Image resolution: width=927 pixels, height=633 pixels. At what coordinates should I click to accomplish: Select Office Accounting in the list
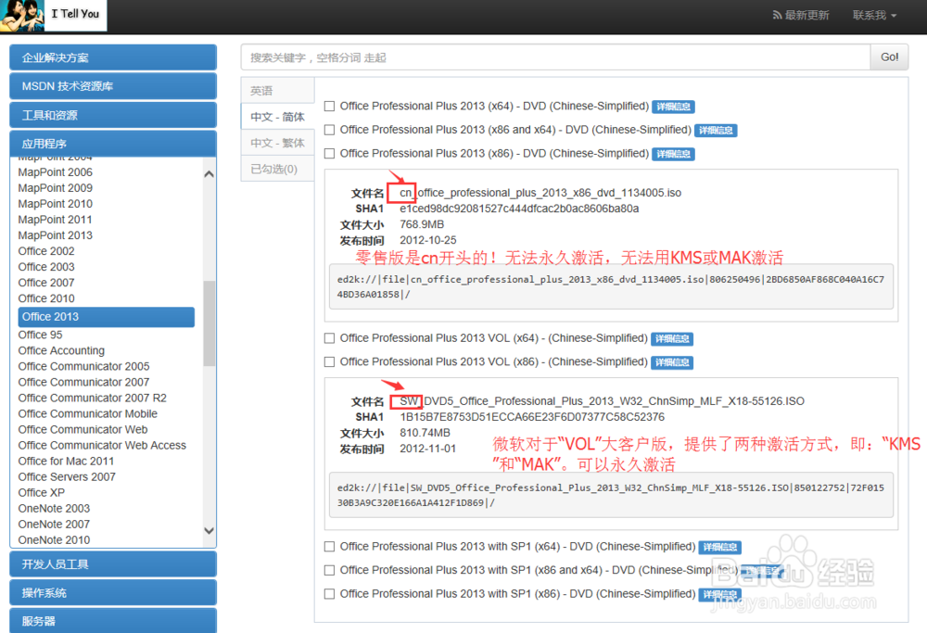pyautogui.click(x=61, y=350)
